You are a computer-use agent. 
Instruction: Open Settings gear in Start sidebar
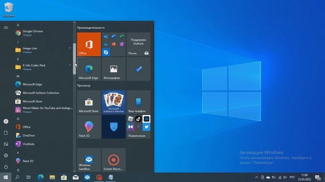point(6,155)
